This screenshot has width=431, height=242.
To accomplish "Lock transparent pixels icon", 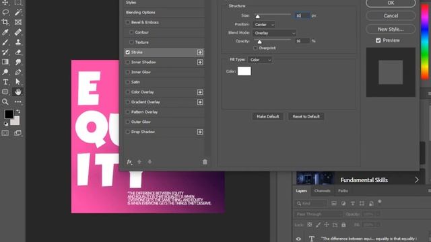I will (310, 225).
